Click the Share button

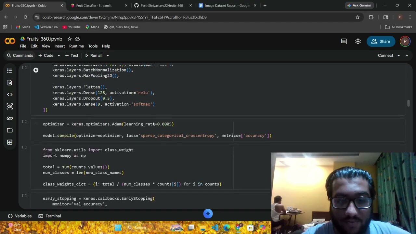pos(381,41)
